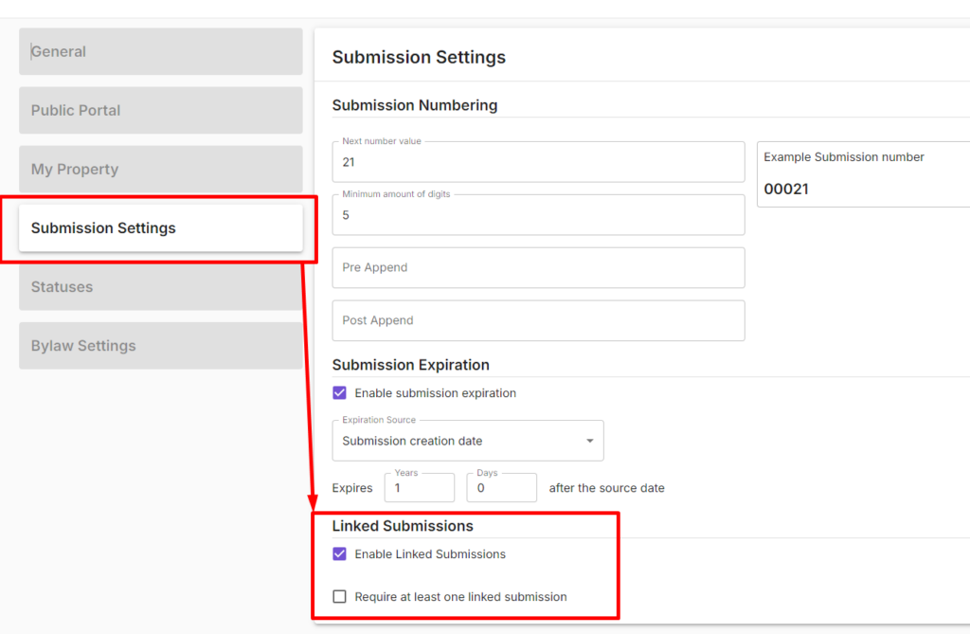Click the Linked Submissions section heading
This screenshot has width=970, height=634.
pos(403,526)
